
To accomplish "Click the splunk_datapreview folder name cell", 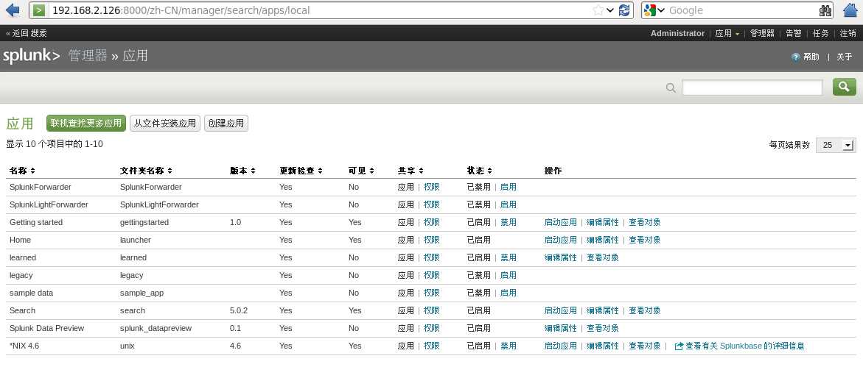I will coord(156,329).
